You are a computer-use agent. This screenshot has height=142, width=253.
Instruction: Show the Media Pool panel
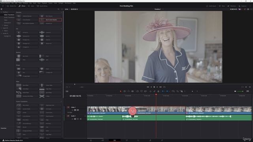point(11,6)
